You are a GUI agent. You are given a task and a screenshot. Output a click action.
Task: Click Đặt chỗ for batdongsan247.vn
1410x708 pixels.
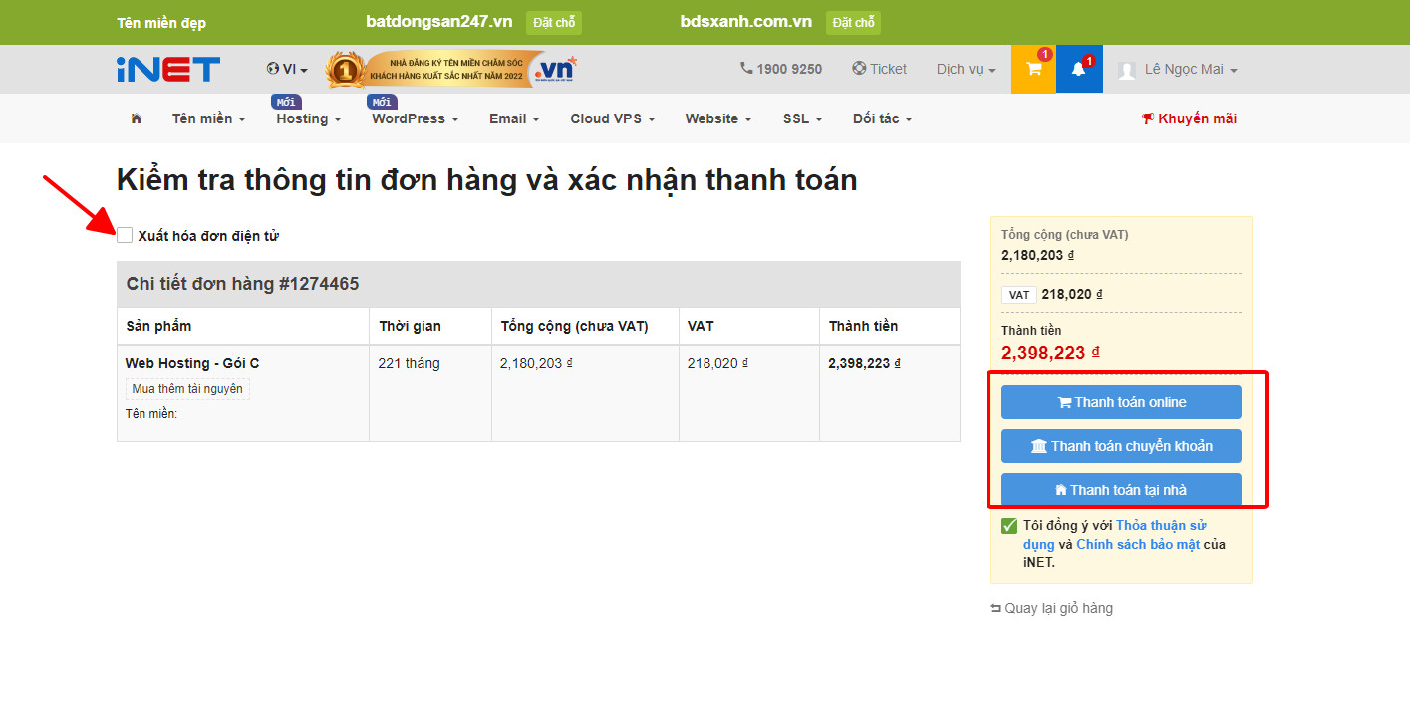[x=554, y=23]
